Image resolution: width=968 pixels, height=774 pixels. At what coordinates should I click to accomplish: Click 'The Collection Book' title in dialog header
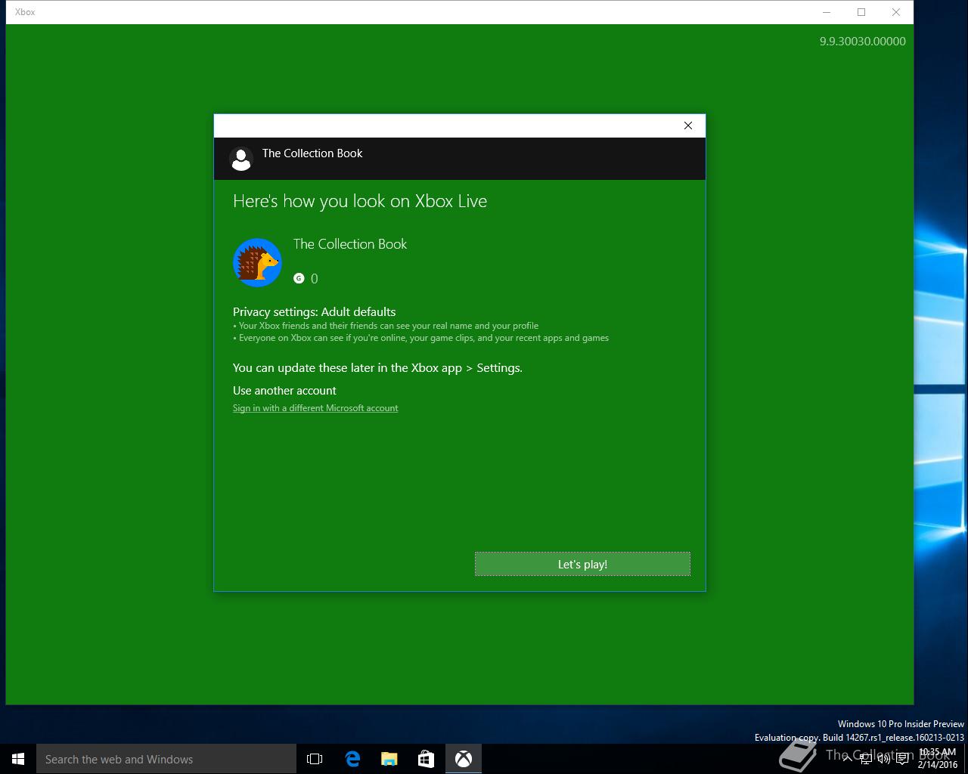pyautogui.click(x=312, y=153)
